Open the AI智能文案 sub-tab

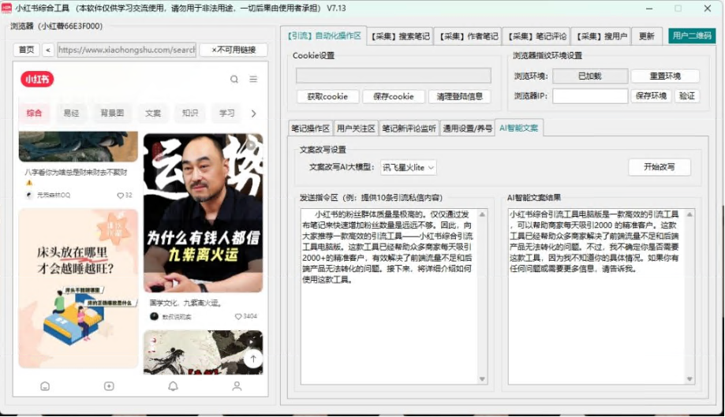click(519, 128)
